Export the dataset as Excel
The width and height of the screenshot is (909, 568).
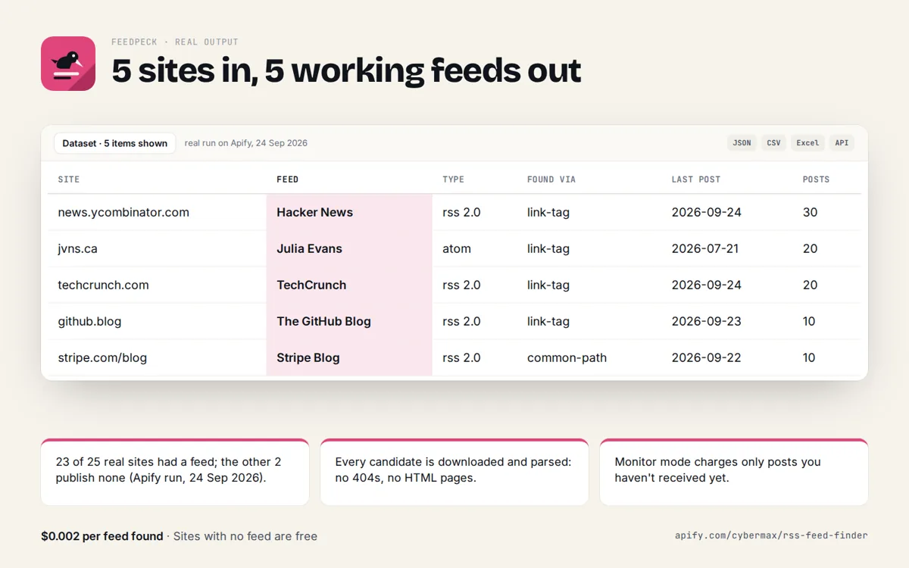(x=807, y=143)
